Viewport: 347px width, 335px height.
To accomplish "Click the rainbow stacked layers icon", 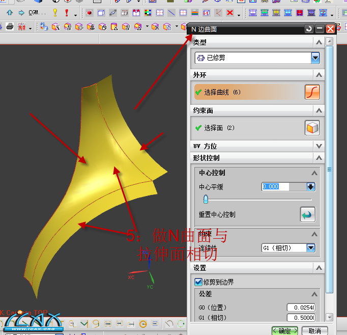I will point(195,13).
